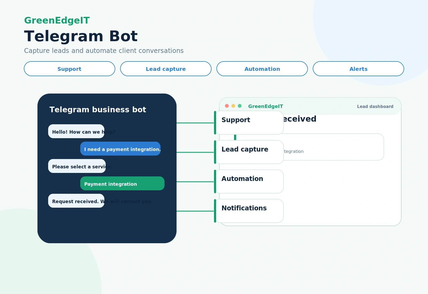Select the Support feature card
This screenshot has height=294, width=428.
[249, 123]
